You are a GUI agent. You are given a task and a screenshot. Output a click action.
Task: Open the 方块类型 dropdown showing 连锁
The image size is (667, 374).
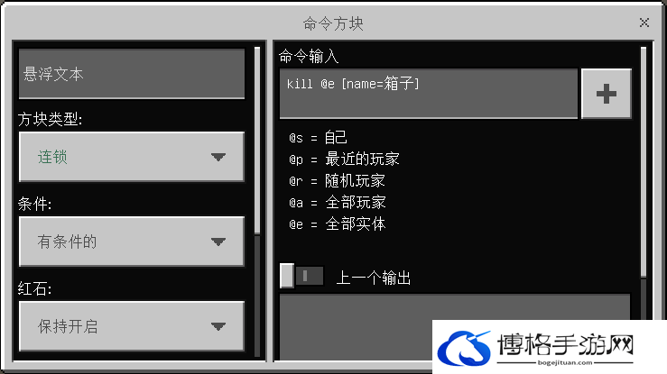(x=132, y=157)
